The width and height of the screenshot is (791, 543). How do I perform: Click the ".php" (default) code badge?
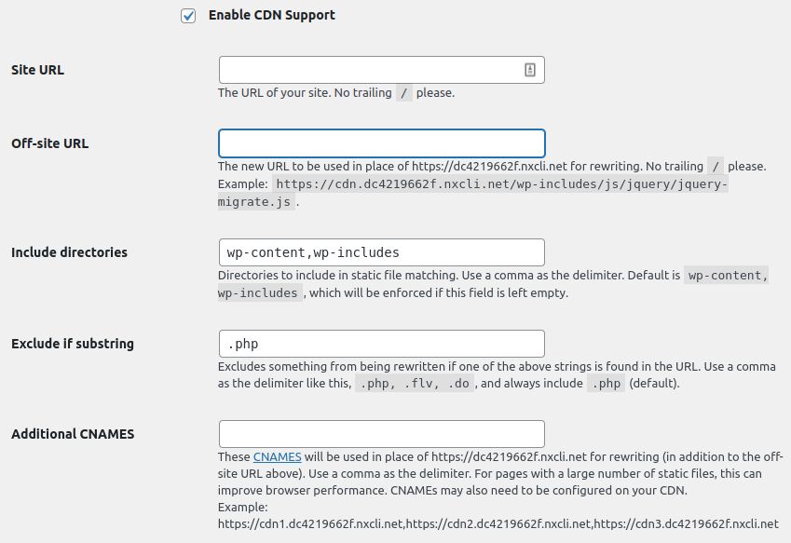(x=607, y=384)
